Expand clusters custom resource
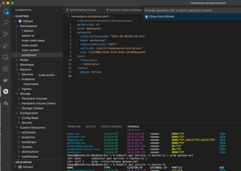Screen dimensions: 241x171 [x=19, y=147]
